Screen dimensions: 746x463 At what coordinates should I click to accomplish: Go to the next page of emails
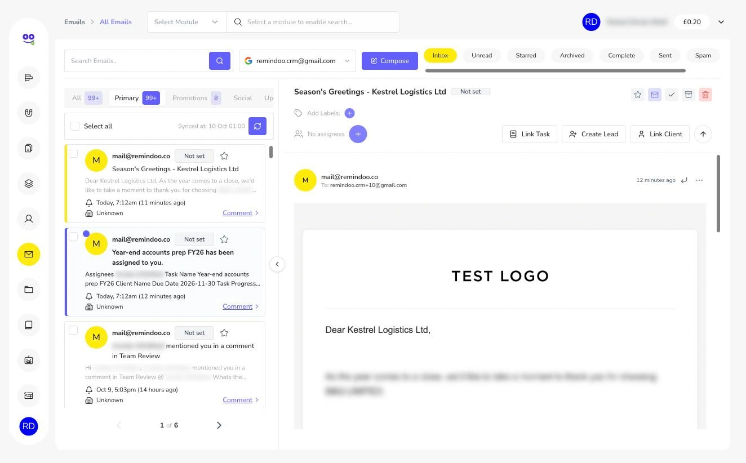(x=219, y=425)
